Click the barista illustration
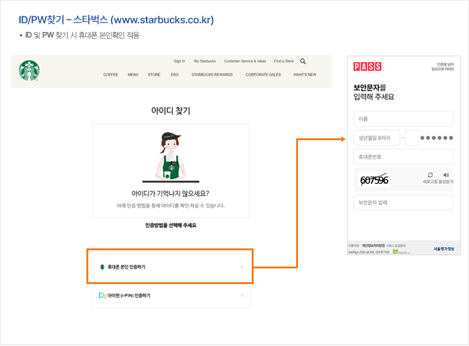This screenshot has height=346, width=469. [170, 158]
